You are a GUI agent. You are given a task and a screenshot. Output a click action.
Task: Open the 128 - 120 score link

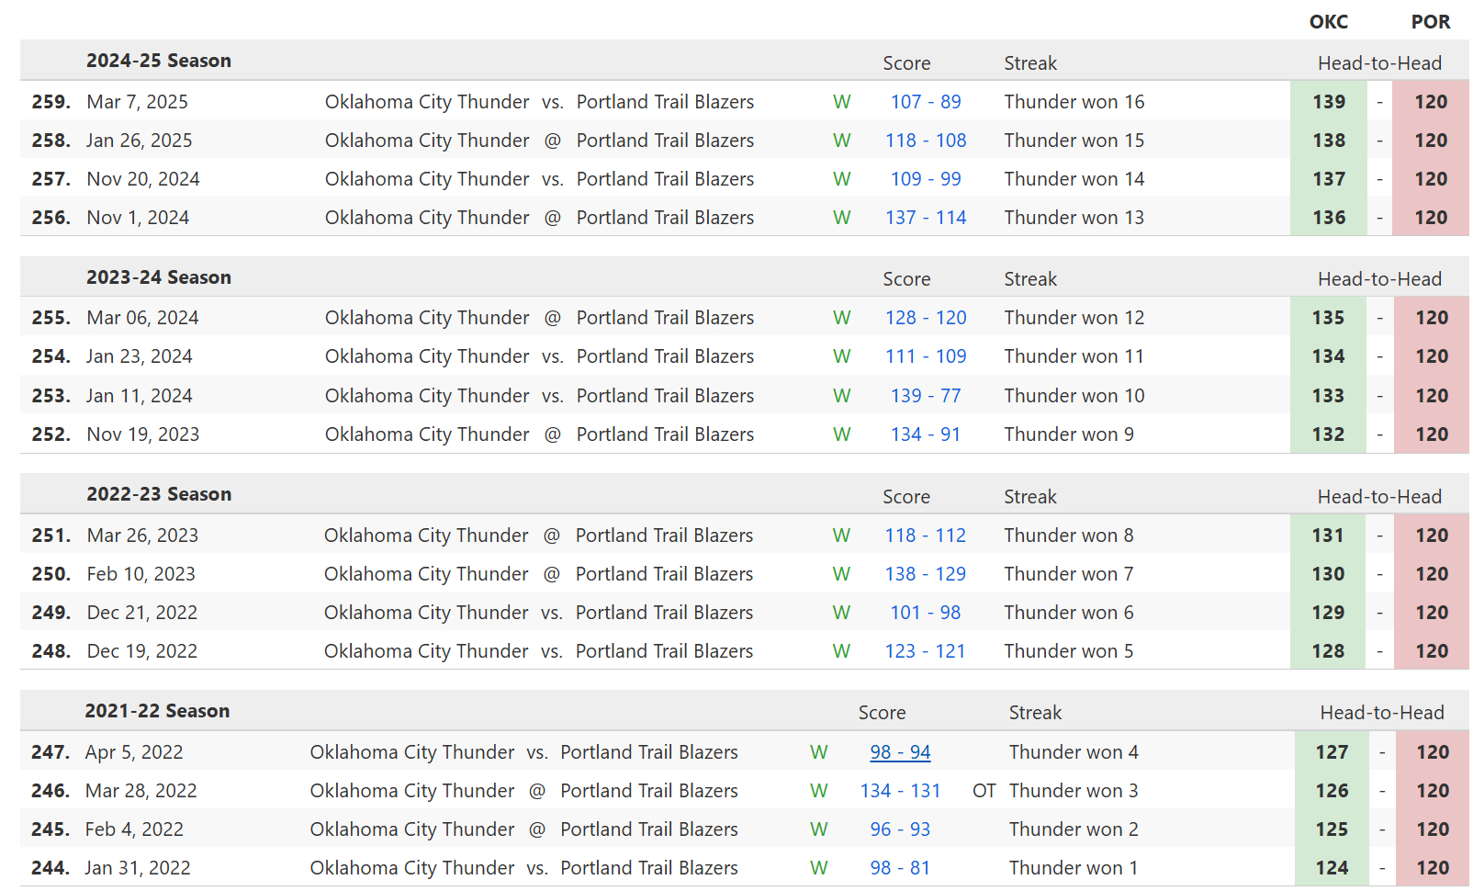click(926, 318)
